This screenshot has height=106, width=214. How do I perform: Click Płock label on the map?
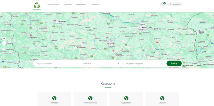click(118, 17)
